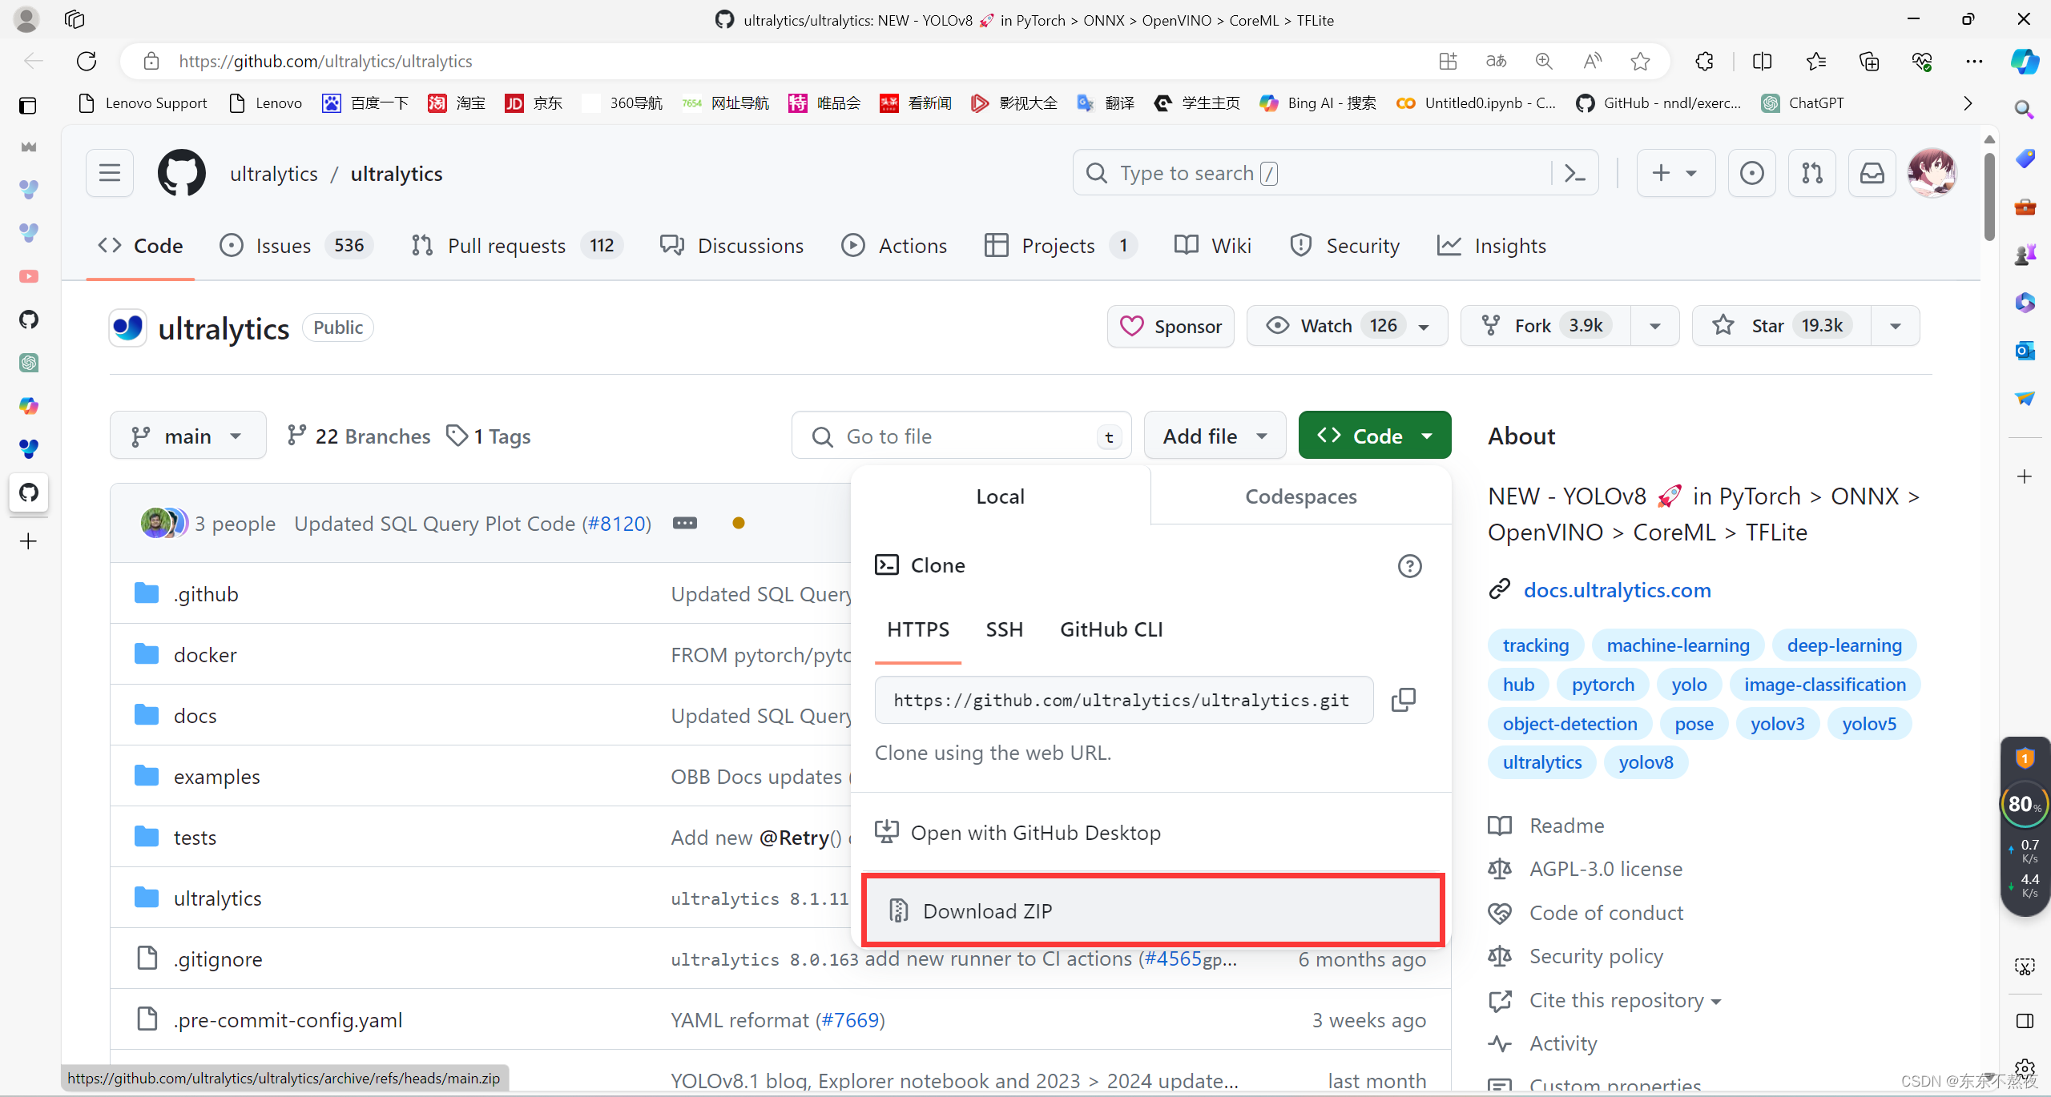The width and height of the screenshot is (2051, 1097).
Task: Open the Copilot sidebar icon
Action: tap(2025, 61)
